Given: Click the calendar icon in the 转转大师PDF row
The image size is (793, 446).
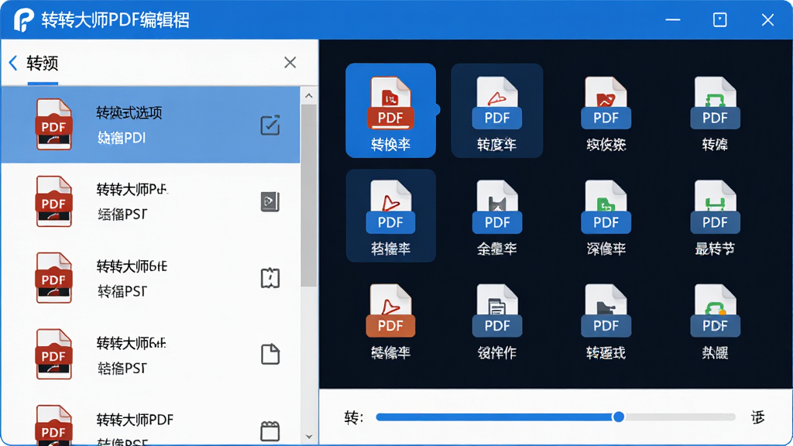Looking at the screenshot, I should click(270, 431).
